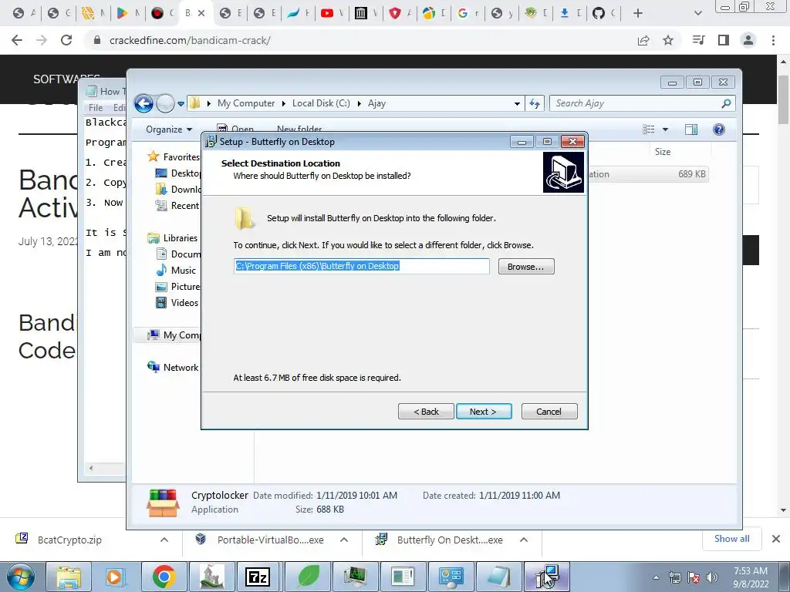This screenshot has width=790, height=592.
Task: Cancel the Butterfly on Desktop setup
Action: click(x=549, y=412)
